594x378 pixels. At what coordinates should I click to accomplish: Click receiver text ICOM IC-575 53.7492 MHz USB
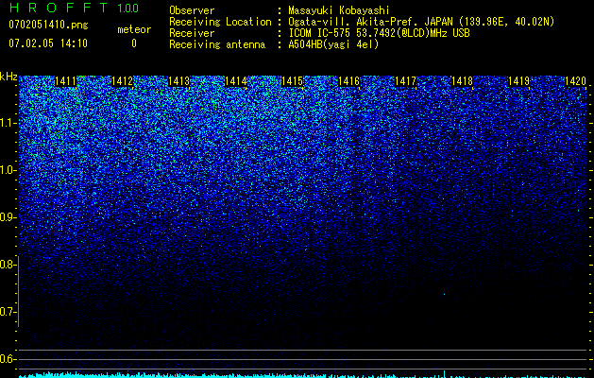pyautogui.click(x=379, y=33)
